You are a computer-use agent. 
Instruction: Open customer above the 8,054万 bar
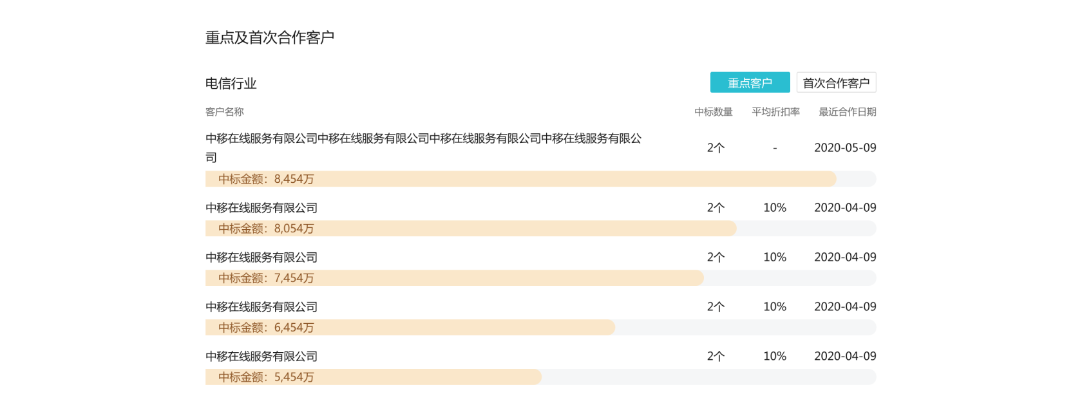click(261, 208)
